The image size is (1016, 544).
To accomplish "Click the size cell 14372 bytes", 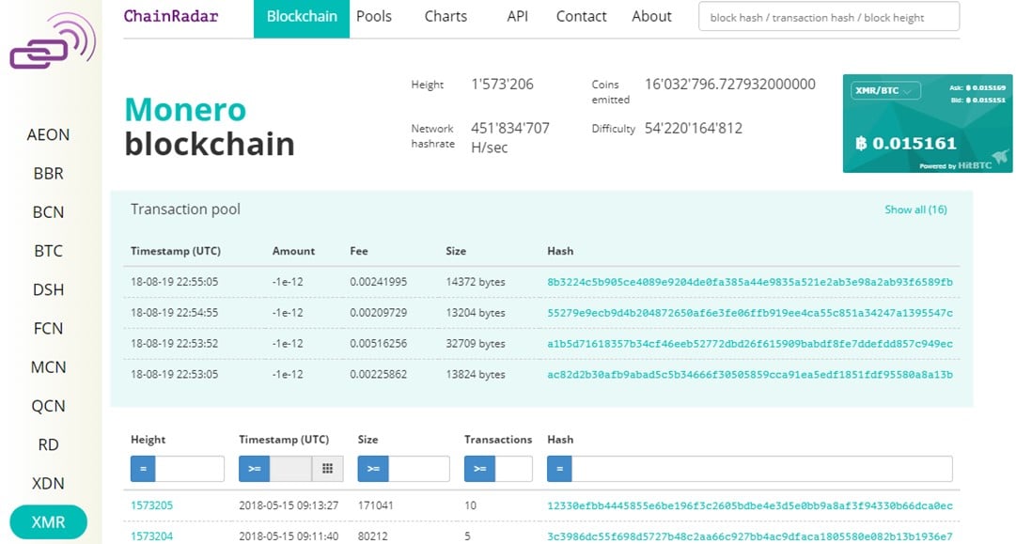I will point(475,283).
